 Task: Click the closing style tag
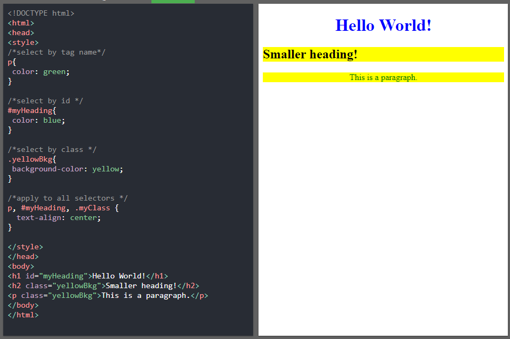click(25, 247)
